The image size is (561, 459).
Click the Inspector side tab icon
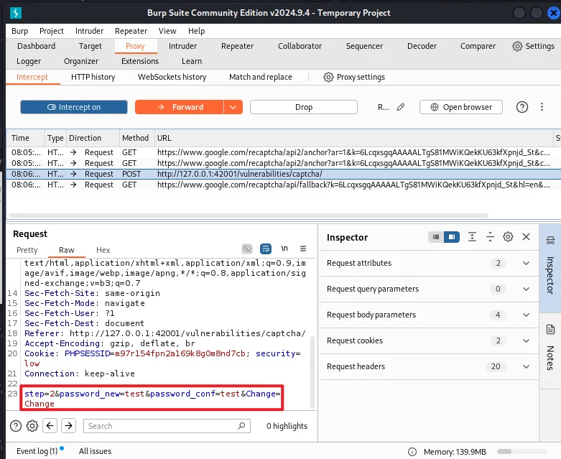coord(550,241)
